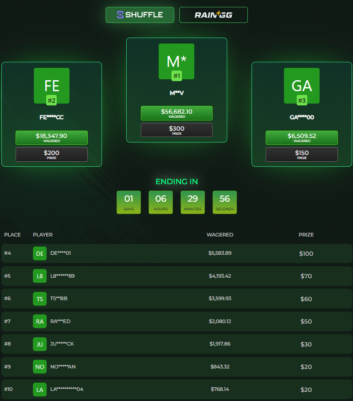The image size is (353, 401).
Task: Click the L8 avatar in row #5
Action: click(x=40, y=276)
